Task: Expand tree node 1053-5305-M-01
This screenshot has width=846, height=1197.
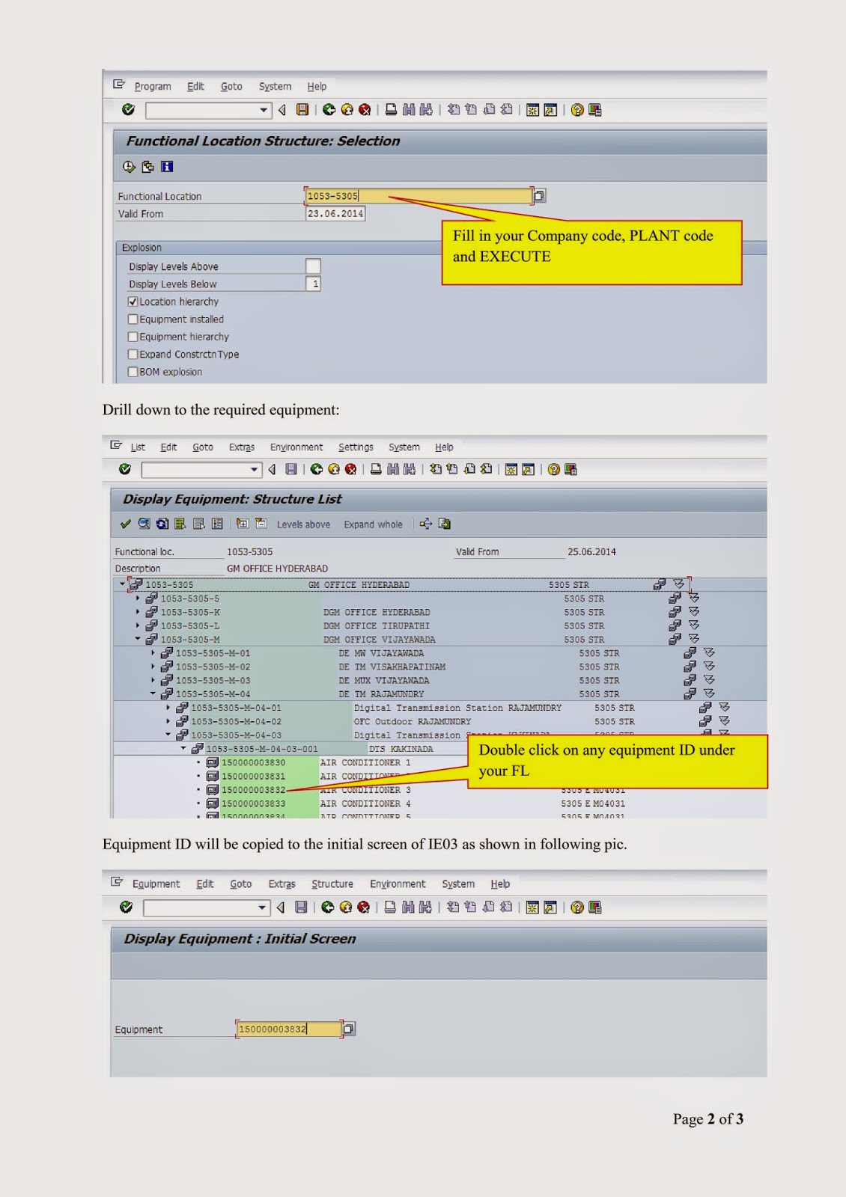Action: [x=153, y=653]
